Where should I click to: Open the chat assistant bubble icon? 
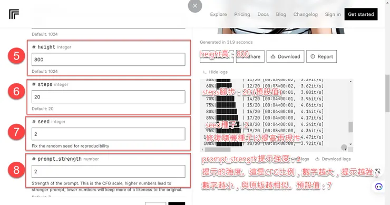click(x=379, y=187)
